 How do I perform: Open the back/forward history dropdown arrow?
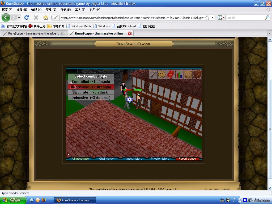pos(19,18)
